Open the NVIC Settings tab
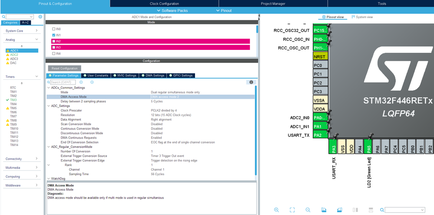 [125, 75]
